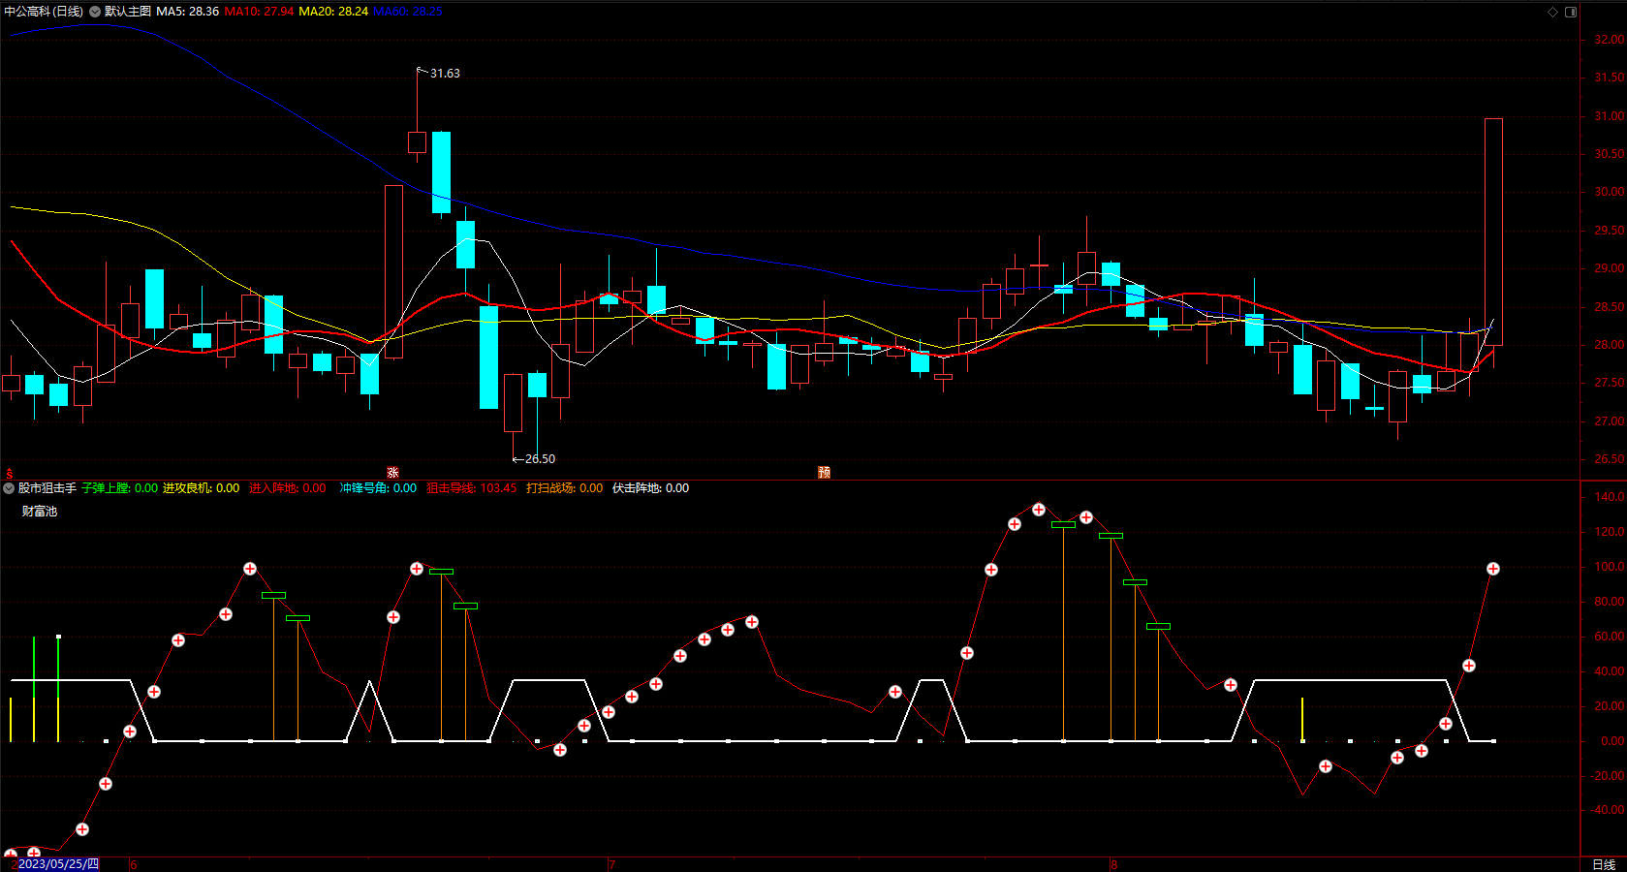
Task: Click the 140.0 indicator axis label
Action: click(x=1610, y=497)
